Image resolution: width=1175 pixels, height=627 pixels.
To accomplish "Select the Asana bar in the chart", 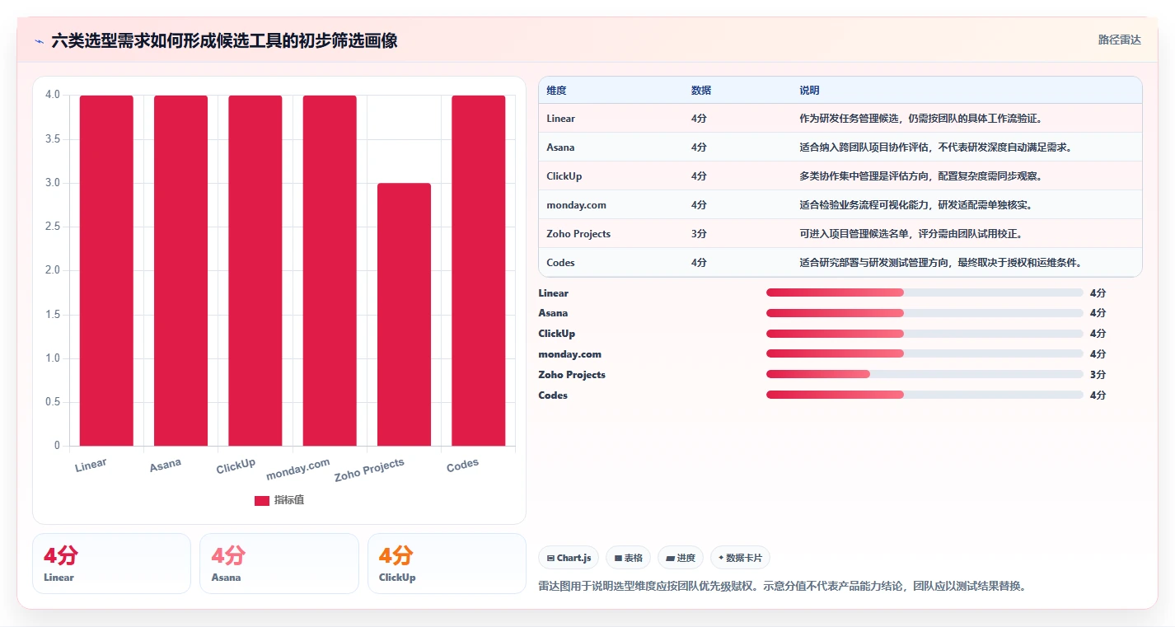I will 180,270.
